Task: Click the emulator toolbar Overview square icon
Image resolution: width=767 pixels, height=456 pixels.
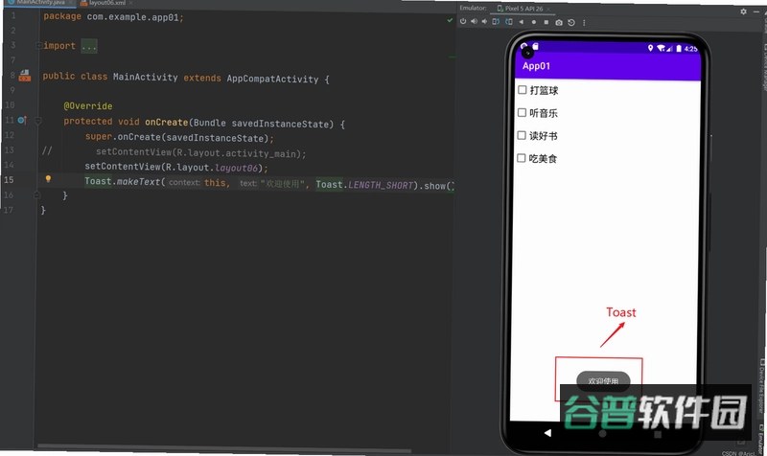Action: click(x=546, y=22)
